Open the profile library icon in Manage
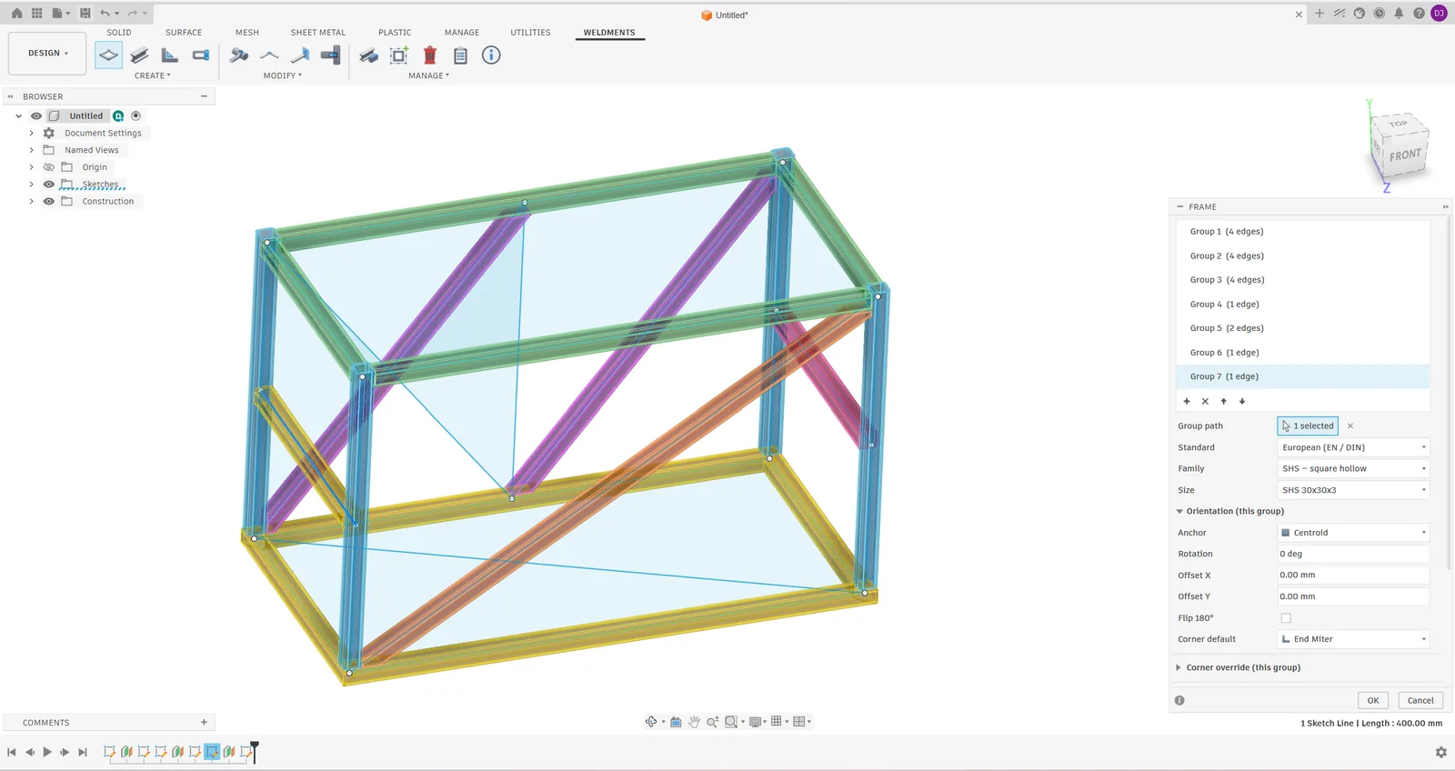 pos(368,55)
